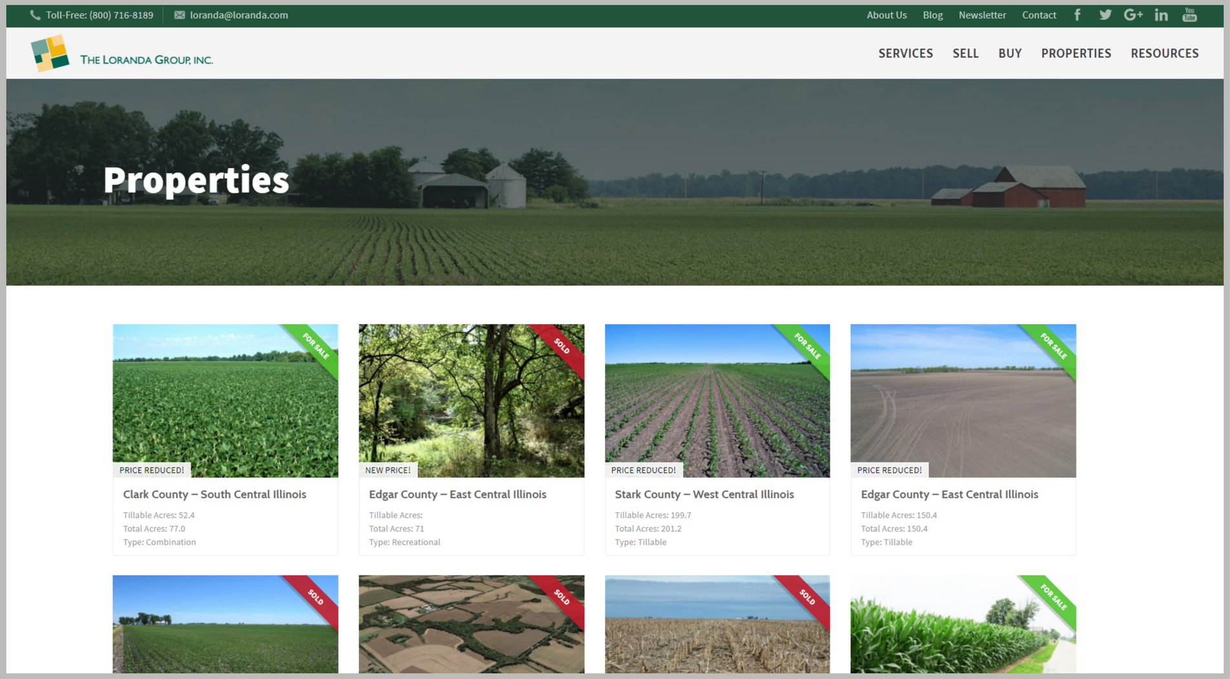Open the Services menu

point(906,53)
